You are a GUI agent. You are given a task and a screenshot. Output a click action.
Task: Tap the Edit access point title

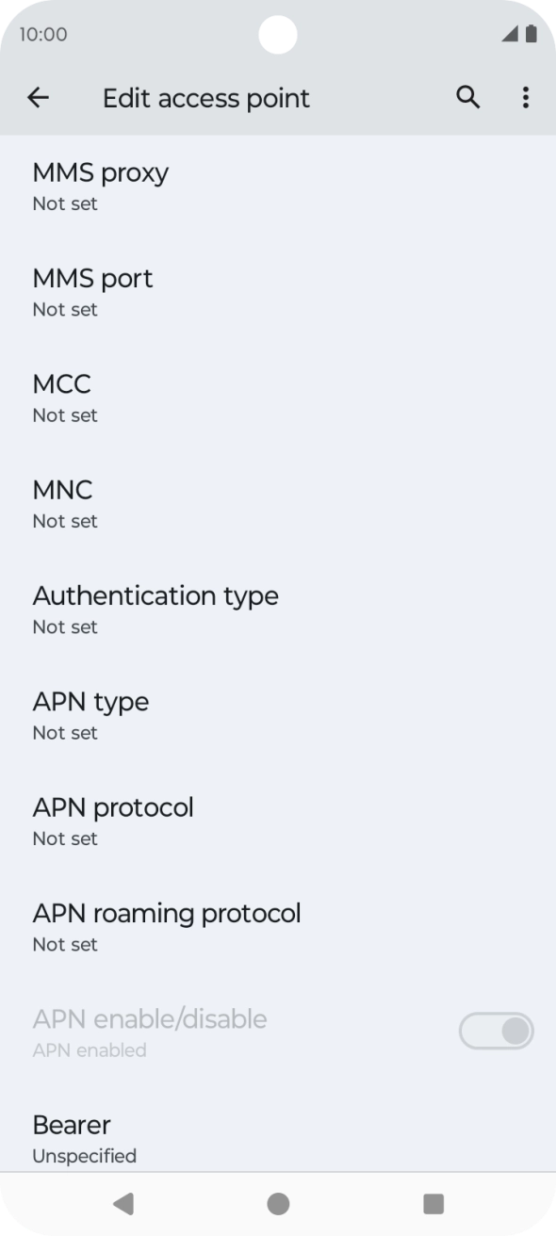(x=206, y=98)
